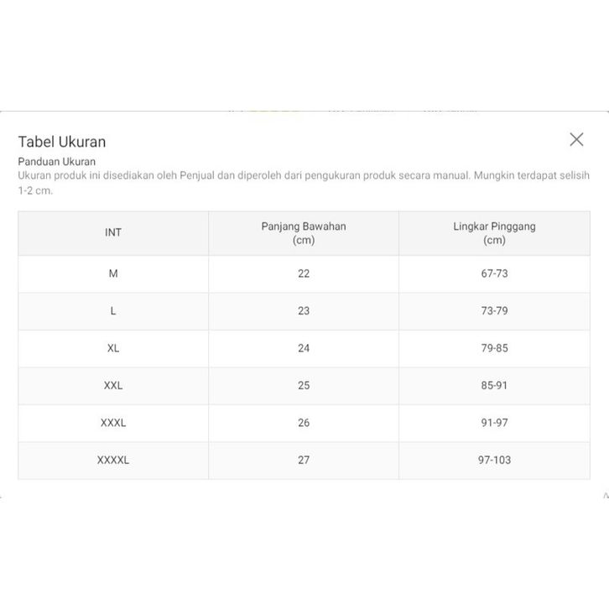Click the 73-79 waist value

click(x=494, y=310)
